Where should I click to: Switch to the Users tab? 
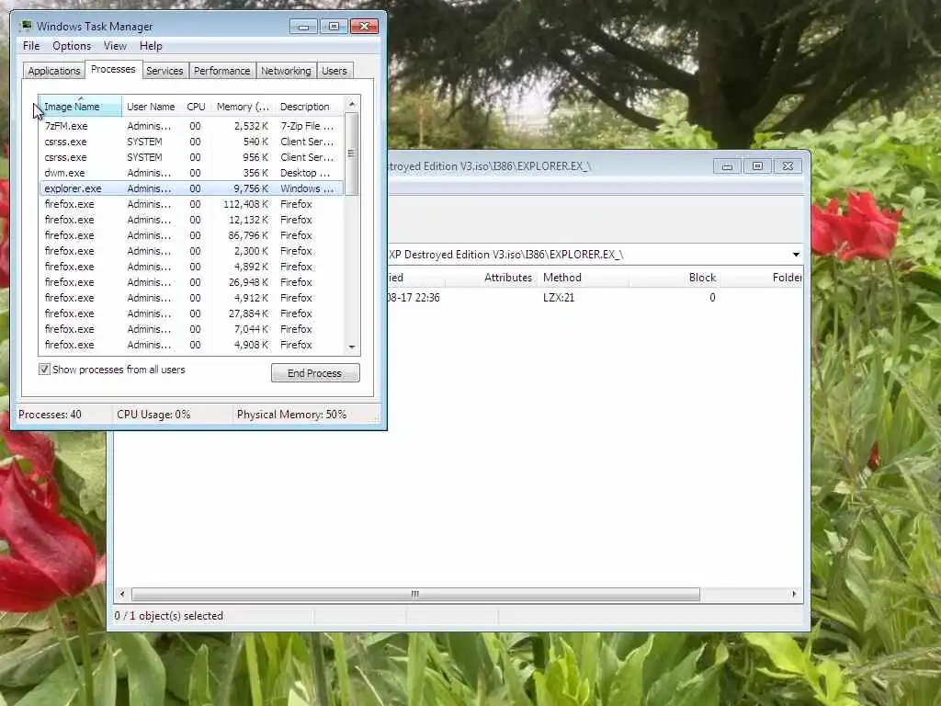334,71
